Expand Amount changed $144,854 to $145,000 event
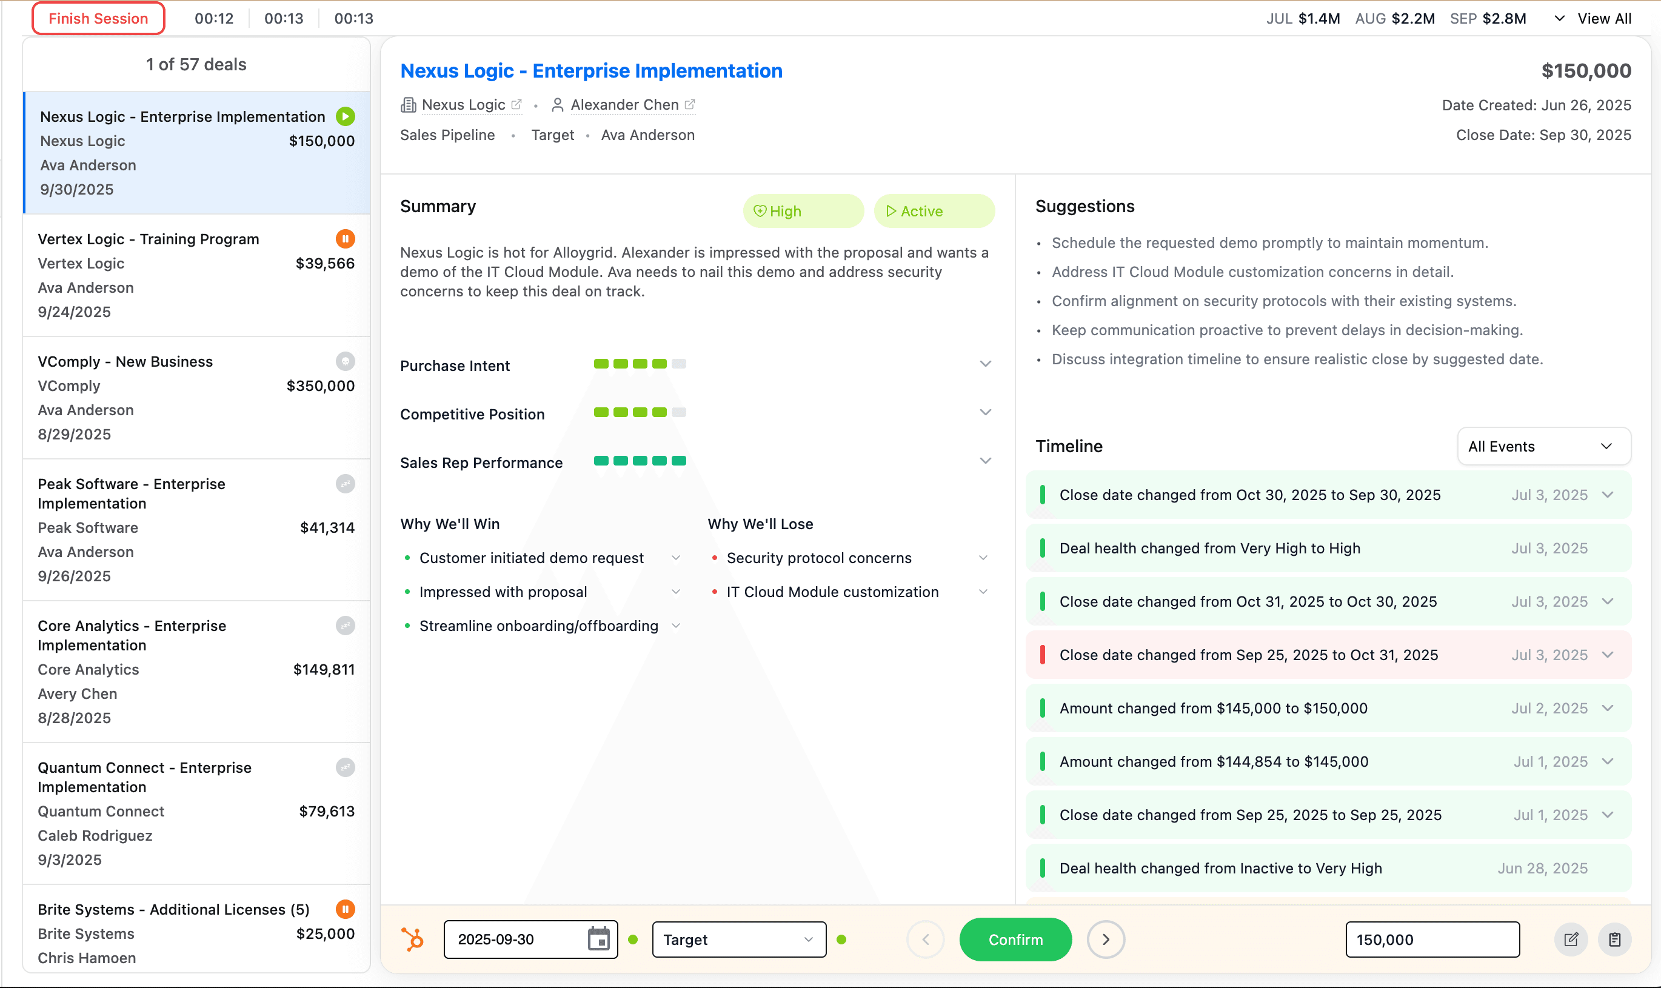The image size is (1661, 988). click(x=1608, y=761)
